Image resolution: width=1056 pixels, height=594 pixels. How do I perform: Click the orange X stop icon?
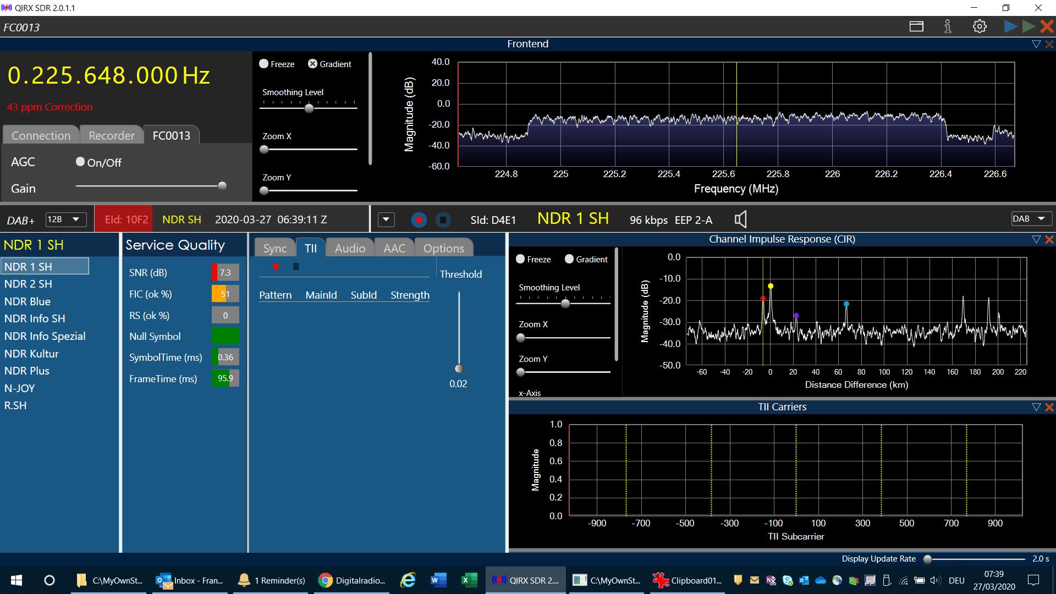pyautogui.click(x=1047, y=26)
